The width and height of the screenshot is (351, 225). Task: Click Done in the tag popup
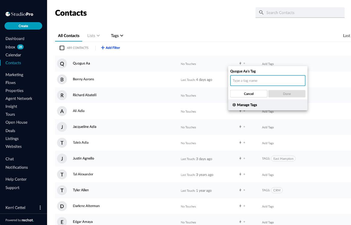click(287, 94)
